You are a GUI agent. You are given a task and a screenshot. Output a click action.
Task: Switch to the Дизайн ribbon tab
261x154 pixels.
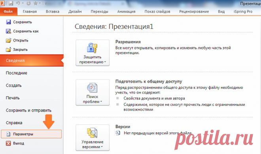pyautogui.click(x=75, y=11)
